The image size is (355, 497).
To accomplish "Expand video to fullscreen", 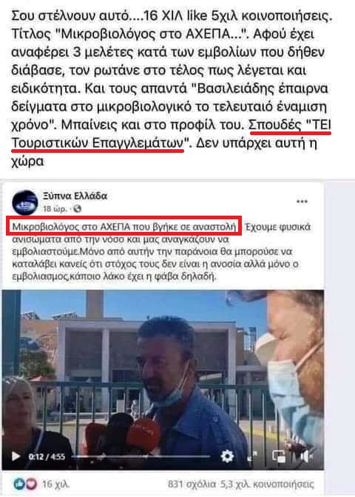I will click(x=252, y=456).
